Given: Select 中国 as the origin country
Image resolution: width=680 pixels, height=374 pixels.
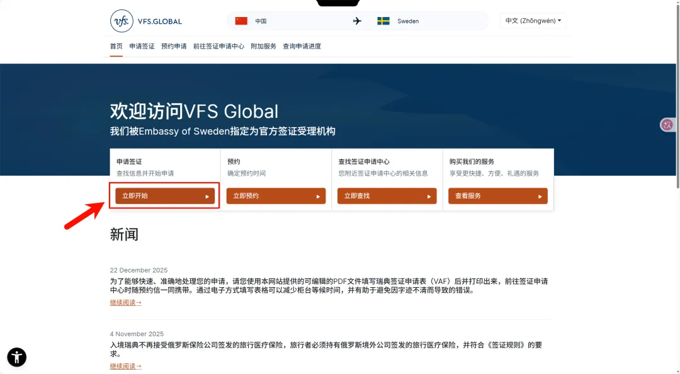Looking at the screenshot, I should point(261,21).
